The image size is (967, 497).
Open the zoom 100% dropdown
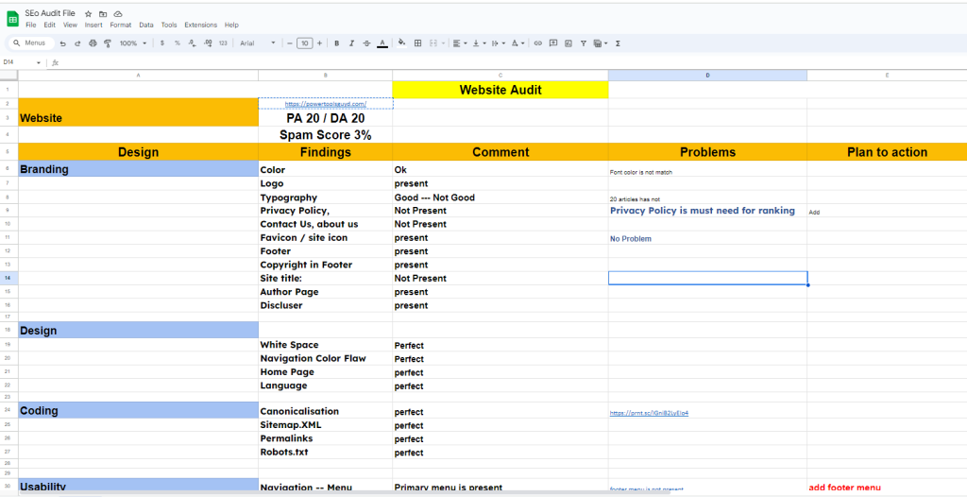click(x=132, y=43)
